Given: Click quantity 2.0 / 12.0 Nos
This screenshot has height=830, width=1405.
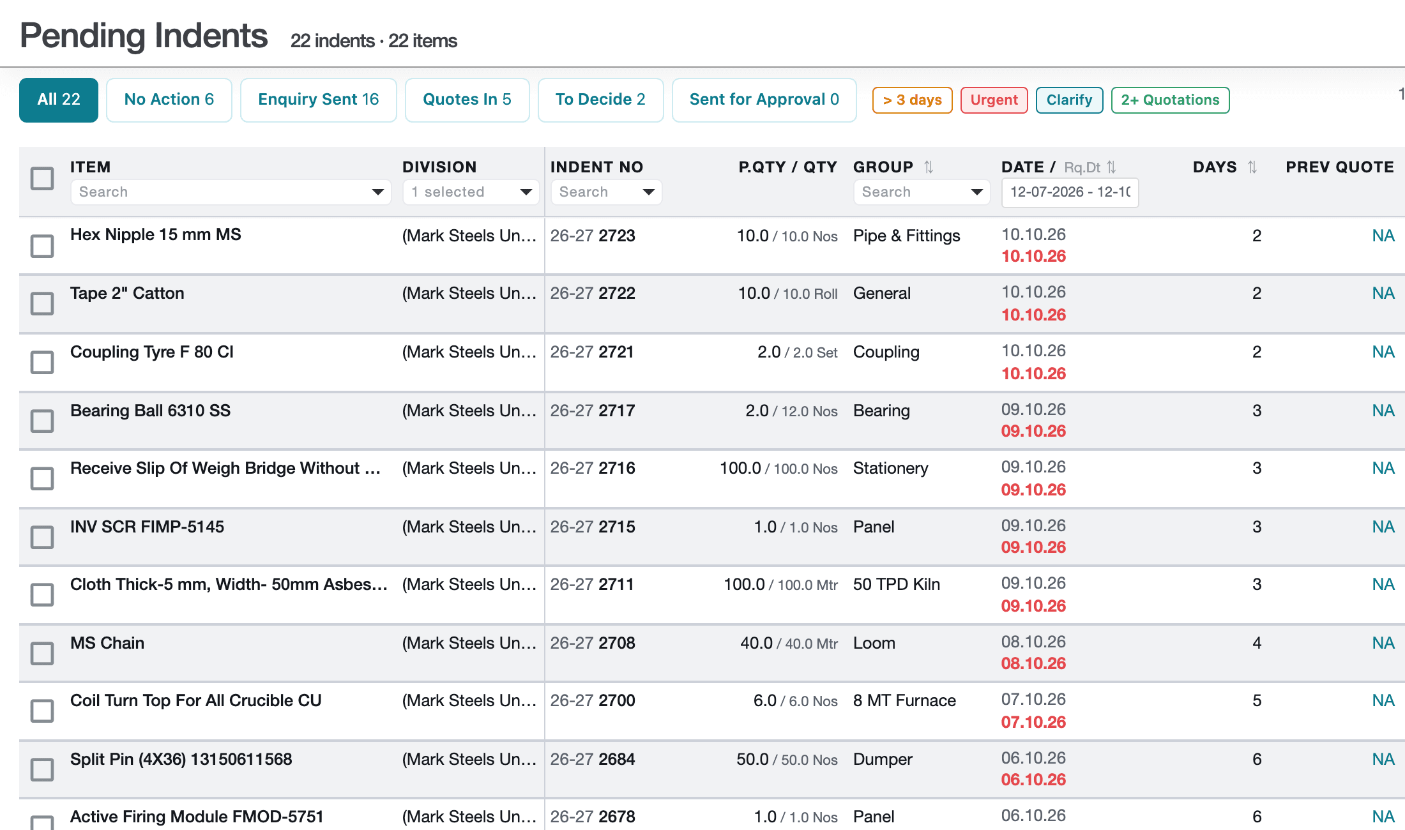Looking at the screenshot, I should coord(791,411).
